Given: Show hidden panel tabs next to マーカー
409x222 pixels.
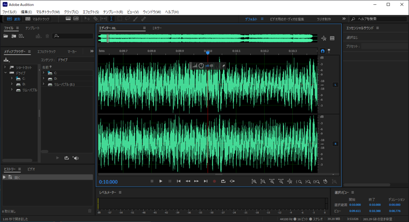Looking at the screenshot, I should click(91, 51).
